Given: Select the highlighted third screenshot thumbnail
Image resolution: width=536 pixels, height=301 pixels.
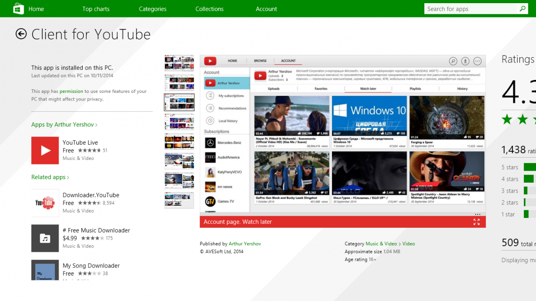Looking at the screenshot, I should tap(179, 102).
